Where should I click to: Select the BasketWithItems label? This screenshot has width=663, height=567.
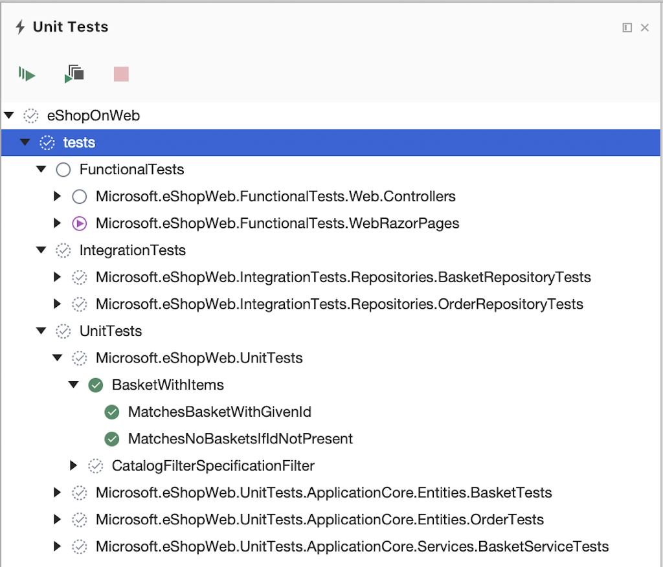tap(168, 385)
